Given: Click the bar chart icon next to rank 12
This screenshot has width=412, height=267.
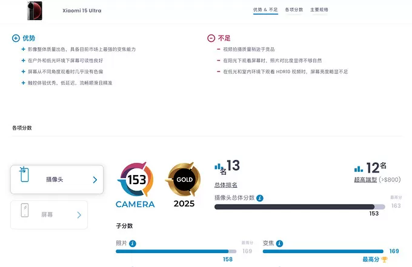Looking at the screenshot, I should [359, 169].
